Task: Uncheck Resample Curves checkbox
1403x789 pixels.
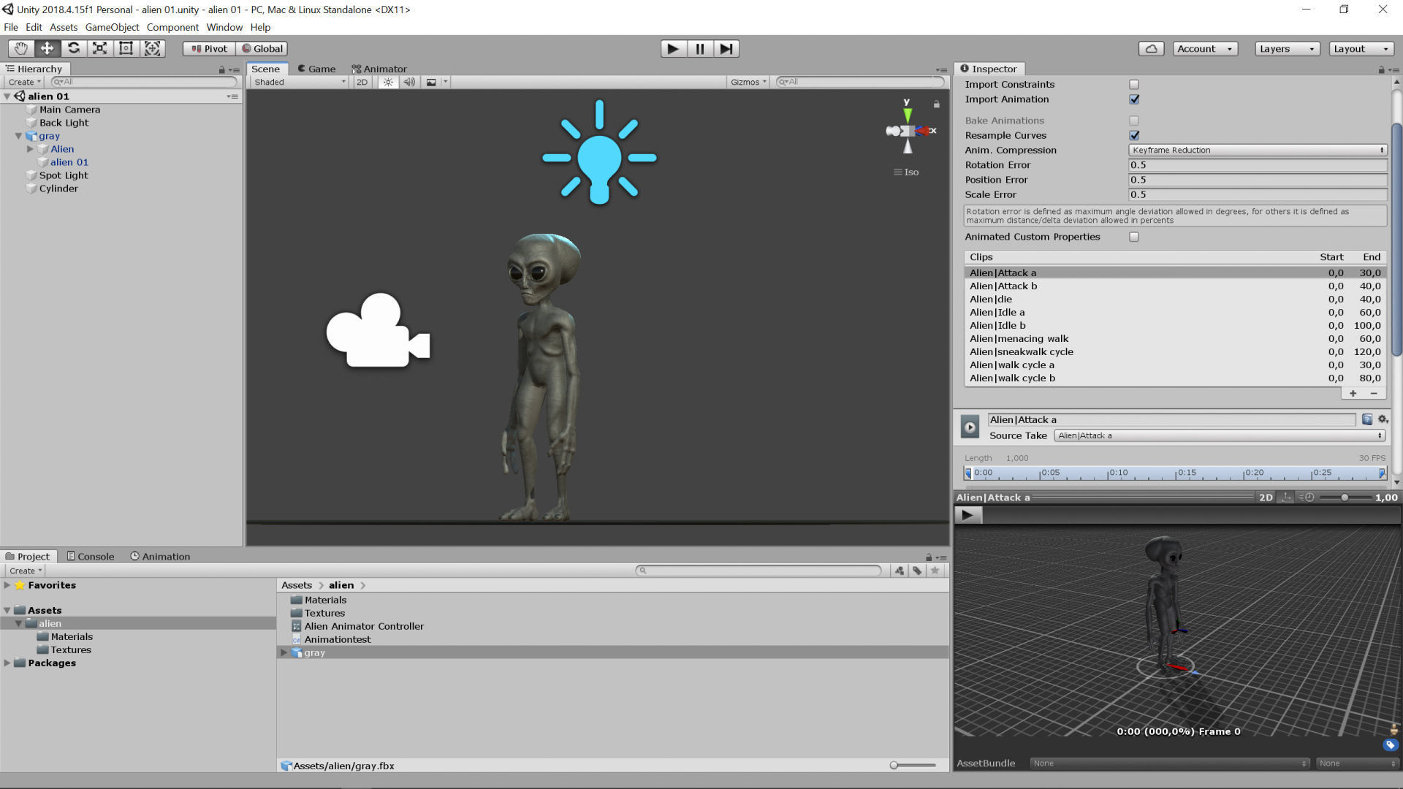Action: pyautogui.click(x=1133, y=135)
